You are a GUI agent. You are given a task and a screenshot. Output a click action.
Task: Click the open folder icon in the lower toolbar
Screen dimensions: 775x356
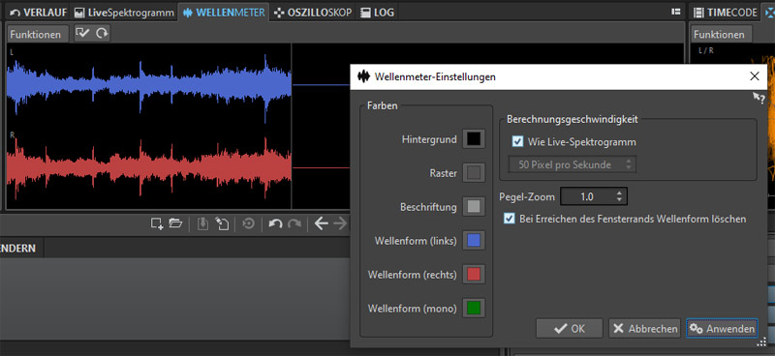coord(175,224)
